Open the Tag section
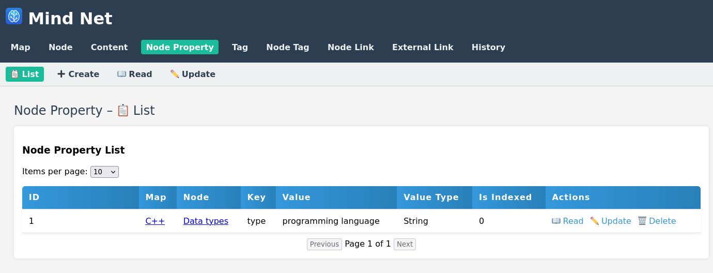Screen dimensions: 713x273 [240, 47]
